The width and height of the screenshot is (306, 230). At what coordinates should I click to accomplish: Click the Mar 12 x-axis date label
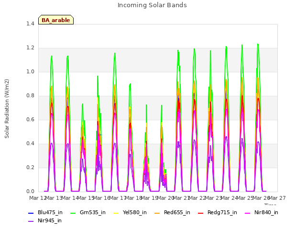[x=38, y=198]
